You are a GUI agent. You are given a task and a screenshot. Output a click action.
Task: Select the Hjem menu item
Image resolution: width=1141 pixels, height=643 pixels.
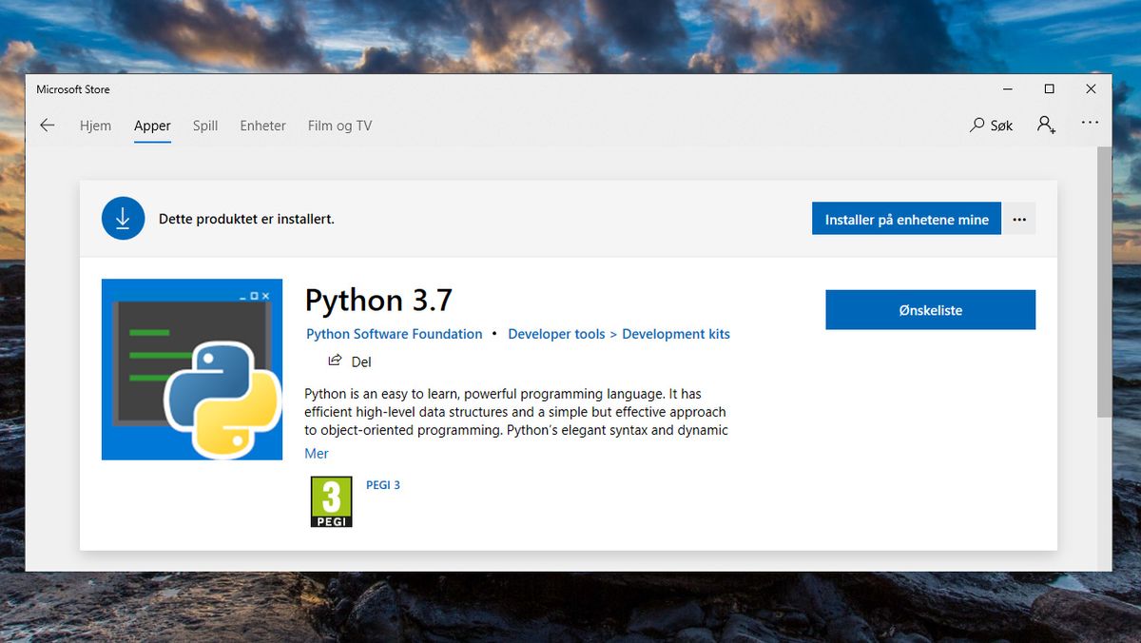[95, 125]
